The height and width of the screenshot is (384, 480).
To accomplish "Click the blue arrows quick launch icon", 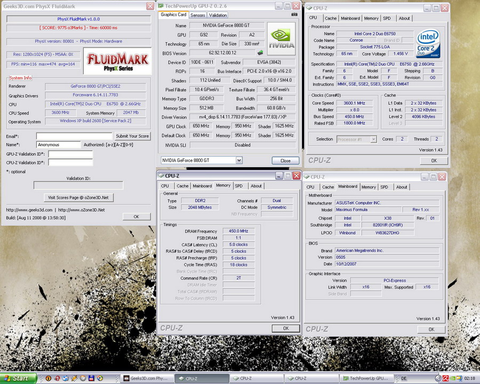I will tap(65, 379).
